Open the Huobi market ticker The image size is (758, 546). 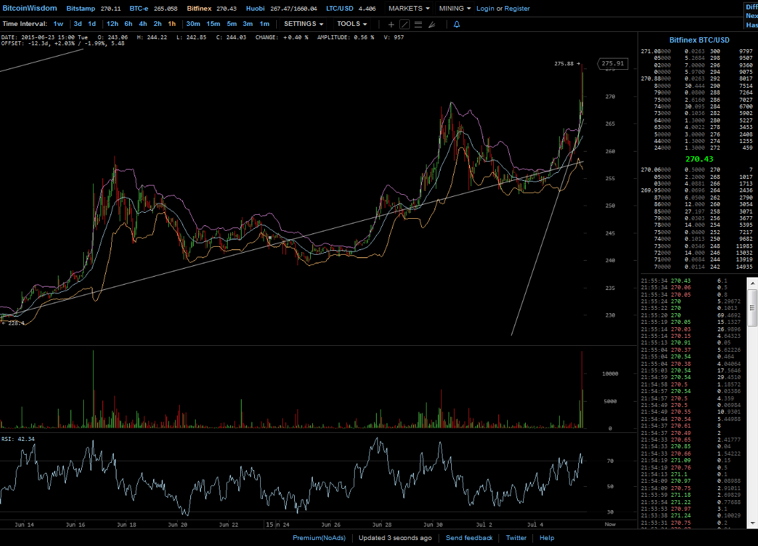[282, 9]
